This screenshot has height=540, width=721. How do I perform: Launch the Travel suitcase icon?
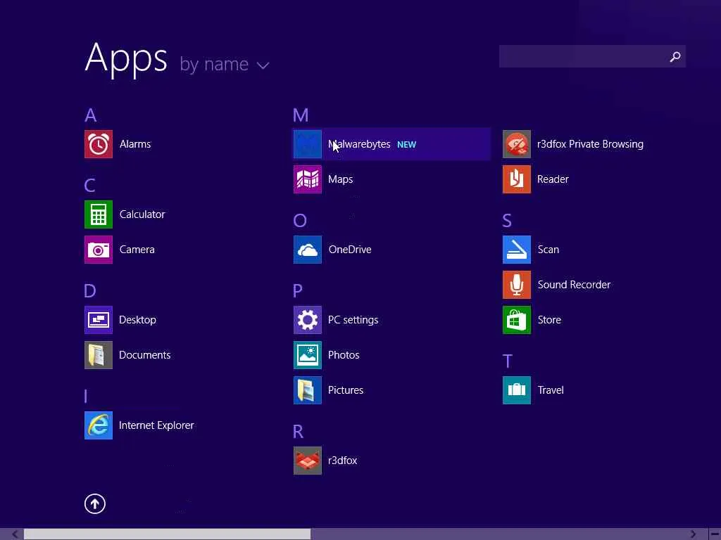click(517, 390)
